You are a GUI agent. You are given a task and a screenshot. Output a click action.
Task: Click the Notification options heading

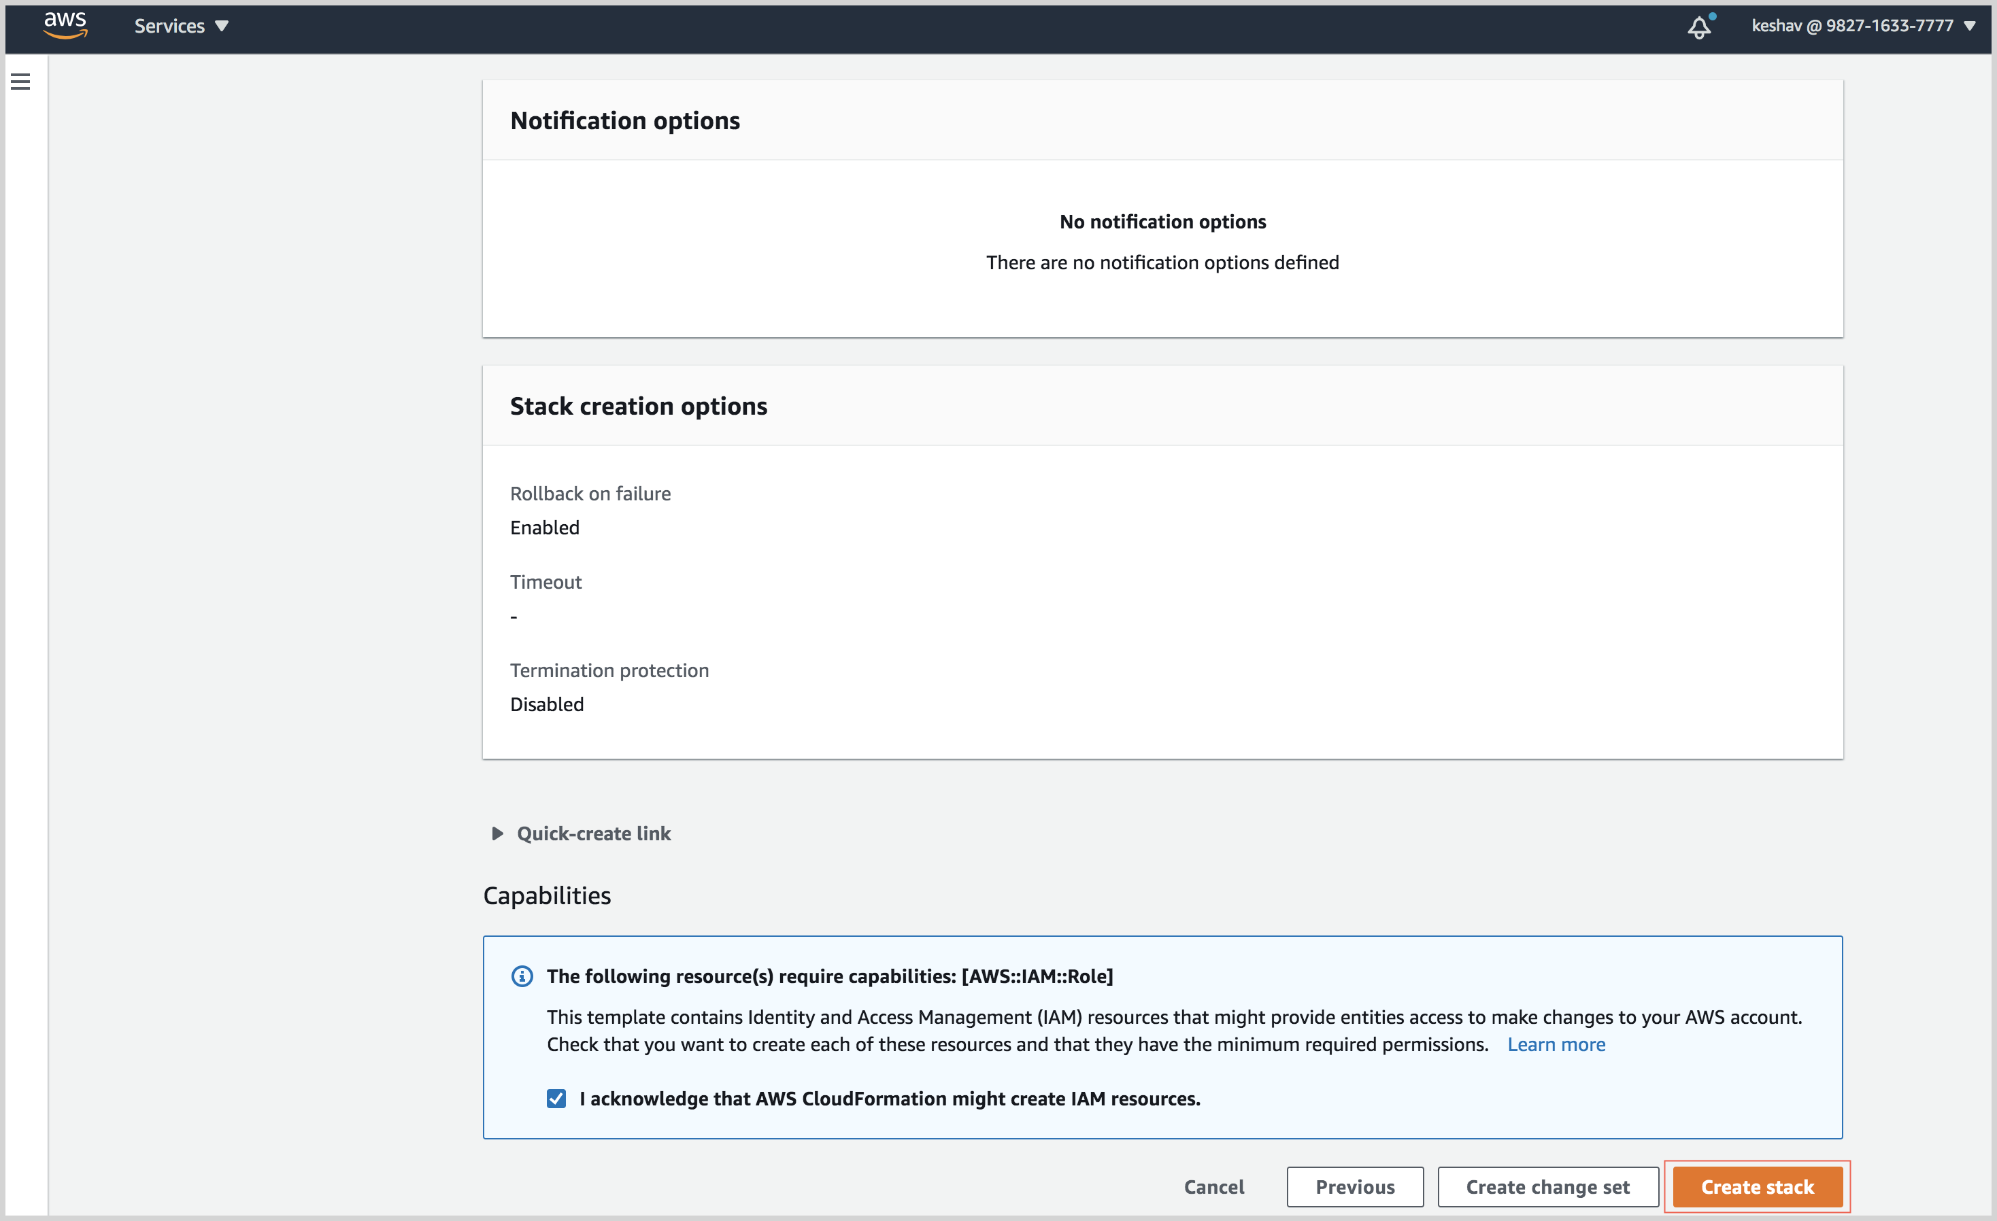(625, 120)
